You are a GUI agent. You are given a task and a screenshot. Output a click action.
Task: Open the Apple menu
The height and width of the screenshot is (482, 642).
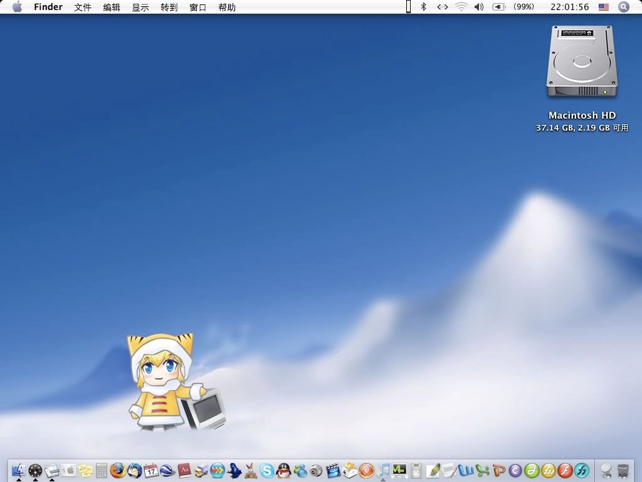click(x=17, y=7)
